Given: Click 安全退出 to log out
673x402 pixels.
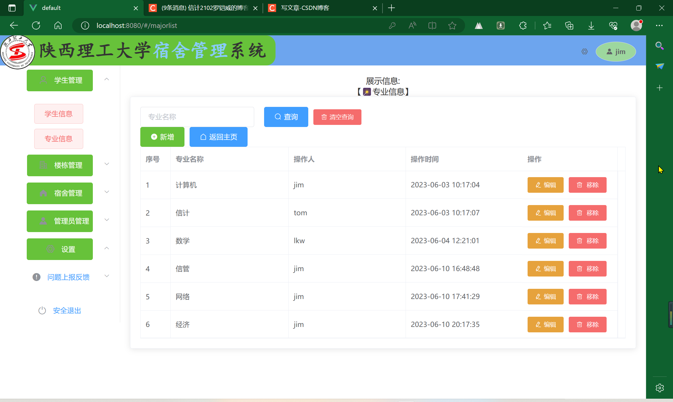Looking at the screenshot, I should click(x=67, y=310).
